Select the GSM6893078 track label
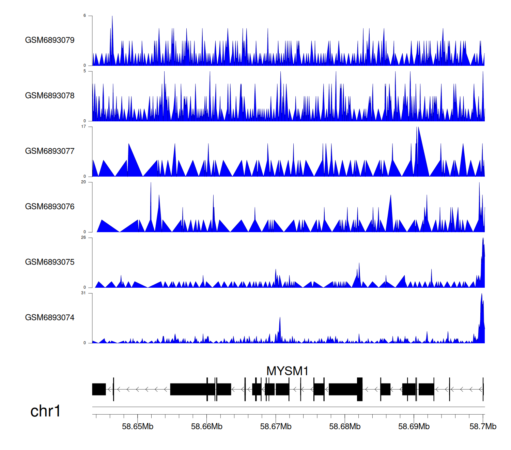The height and width of the screenshot is (450, 511). [x=50, y=96]
